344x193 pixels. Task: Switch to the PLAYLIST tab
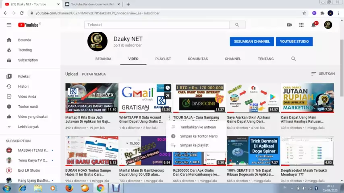[163, 59]
